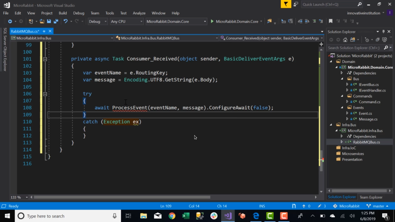Viewport: 395px width, 222px height.
Task: Click the Show All Files icon
Action: (384, 40)
